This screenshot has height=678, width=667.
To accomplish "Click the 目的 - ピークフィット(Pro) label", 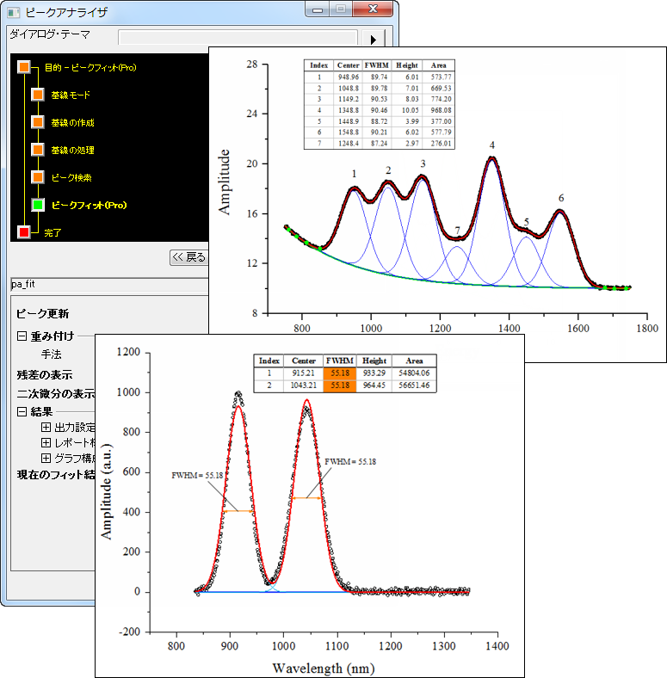I will pyautogui.click(x=90, y=67).
